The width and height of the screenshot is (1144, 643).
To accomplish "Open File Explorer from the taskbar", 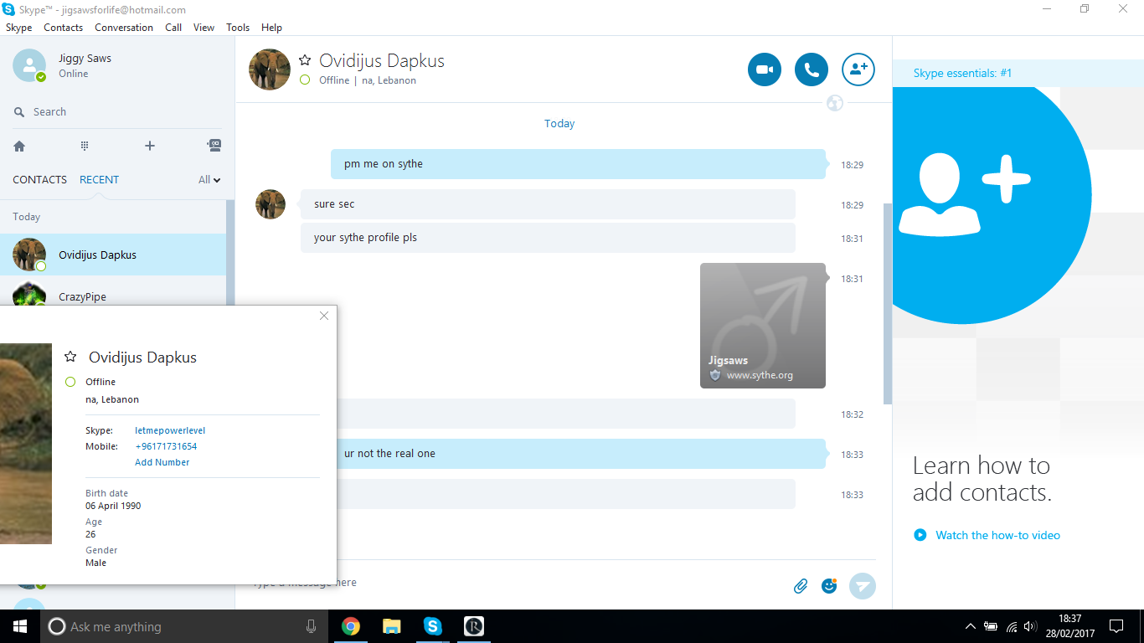I will pyautogui.click(x=391, y=626).
